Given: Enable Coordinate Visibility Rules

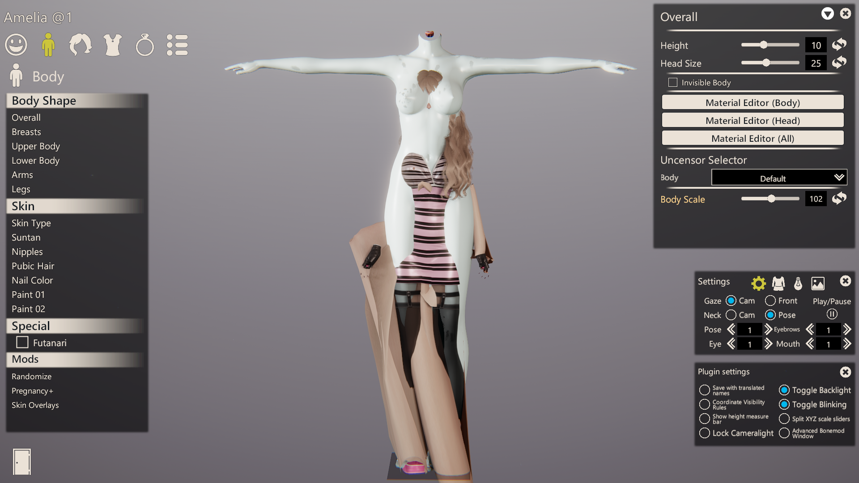Looking at the screenshot, I should pyautogui.click(x=705, y=404).
